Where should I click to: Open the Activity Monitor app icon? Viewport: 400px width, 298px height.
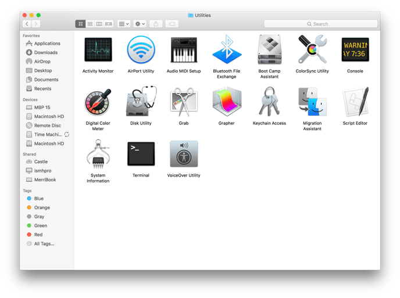(x=98, y=50)
